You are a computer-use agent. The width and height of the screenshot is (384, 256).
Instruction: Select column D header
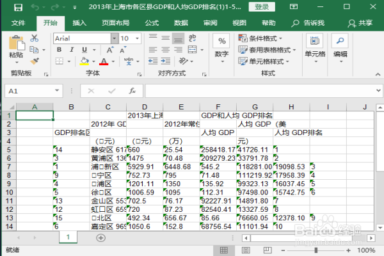pyautogui.click(x=145, y=107)
